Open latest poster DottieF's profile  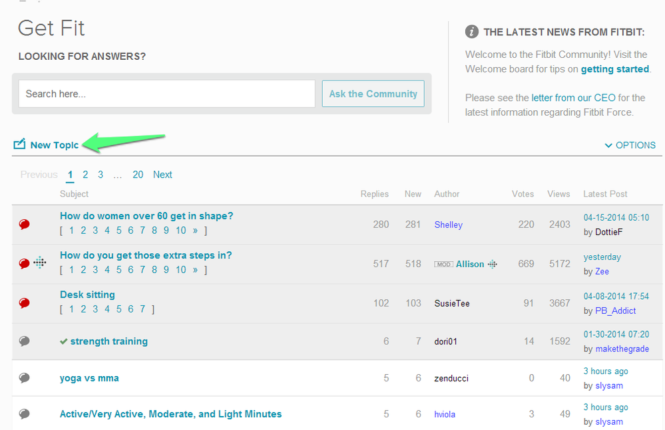coord(609,232)
